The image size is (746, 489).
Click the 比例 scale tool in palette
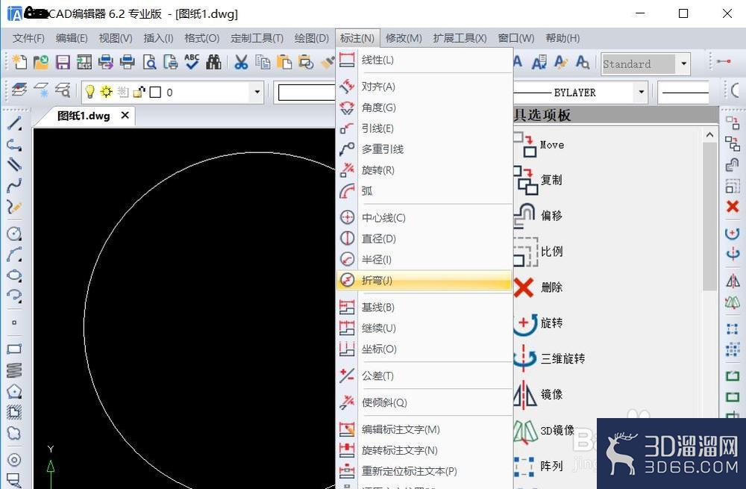(x=526, y=252)
